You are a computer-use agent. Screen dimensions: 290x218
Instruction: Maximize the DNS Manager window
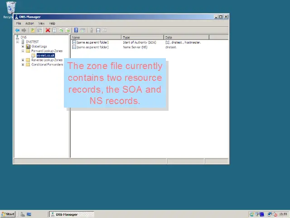point(221,17)
